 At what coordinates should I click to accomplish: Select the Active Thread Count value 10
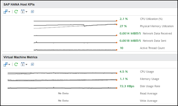click(x=121, y=48)
